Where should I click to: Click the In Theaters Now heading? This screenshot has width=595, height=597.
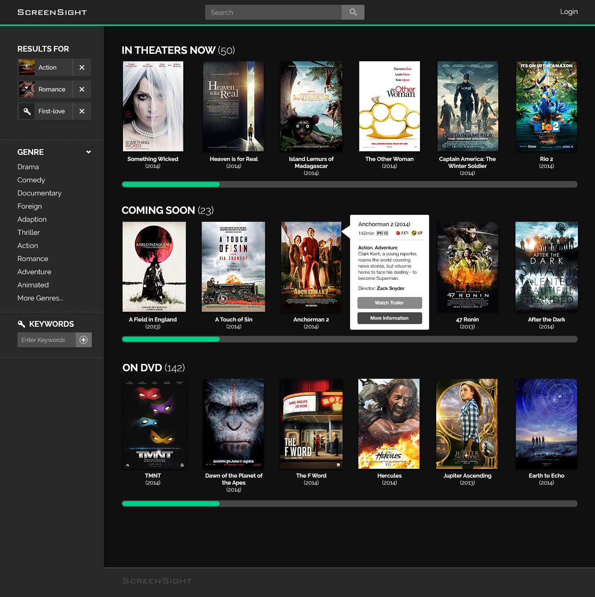click(168, 50)
